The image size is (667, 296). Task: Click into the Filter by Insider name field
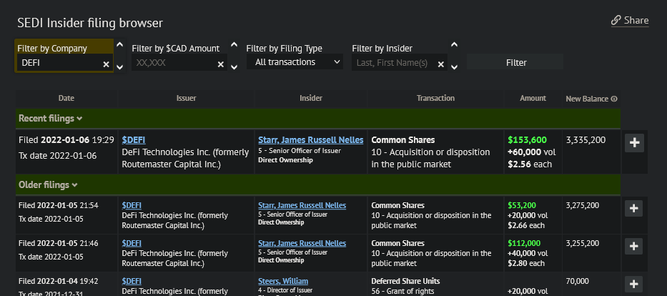click(x=393, y=63)
